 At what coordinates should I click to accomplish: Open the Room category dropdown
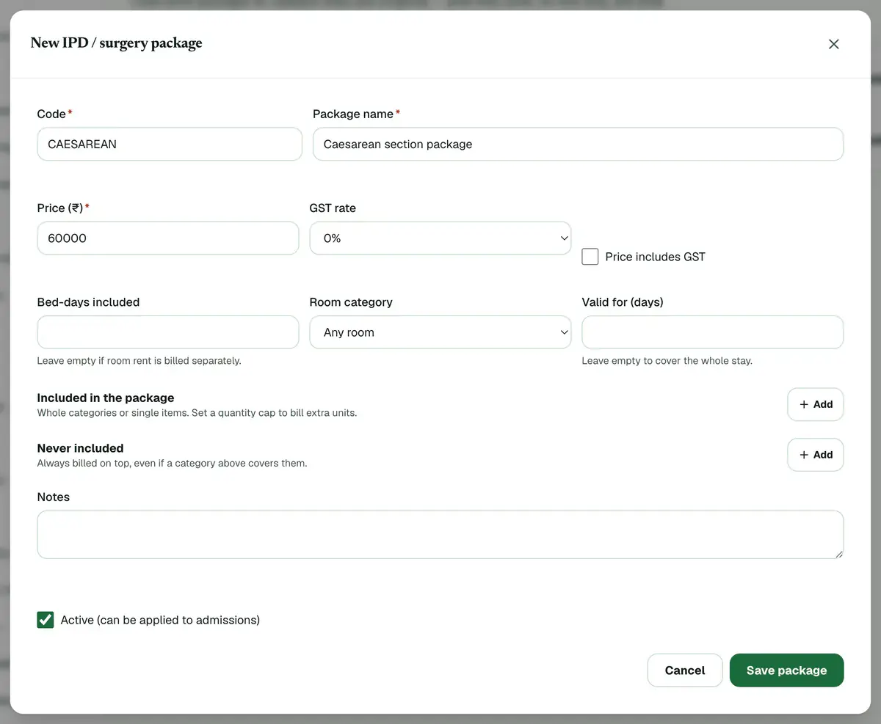click(x=440, y=332)
